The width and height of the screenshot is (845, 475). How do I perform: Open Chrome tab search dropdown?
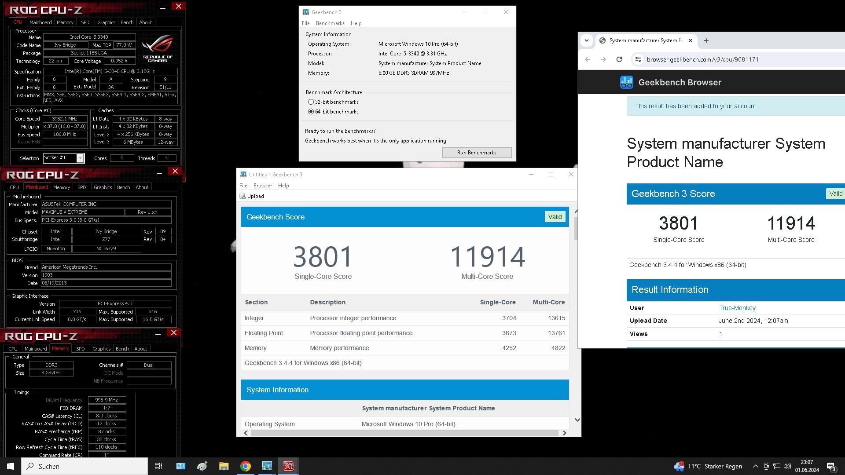click(587, 40)
